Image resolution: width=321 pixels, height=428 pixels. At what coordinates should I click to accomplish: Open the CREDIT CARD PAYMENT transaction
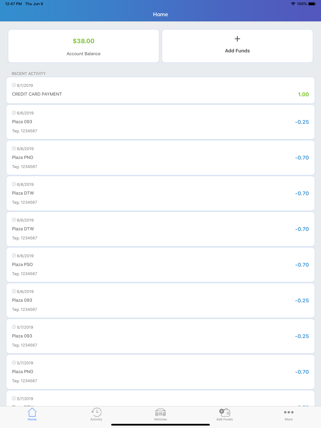click(160, 90)
